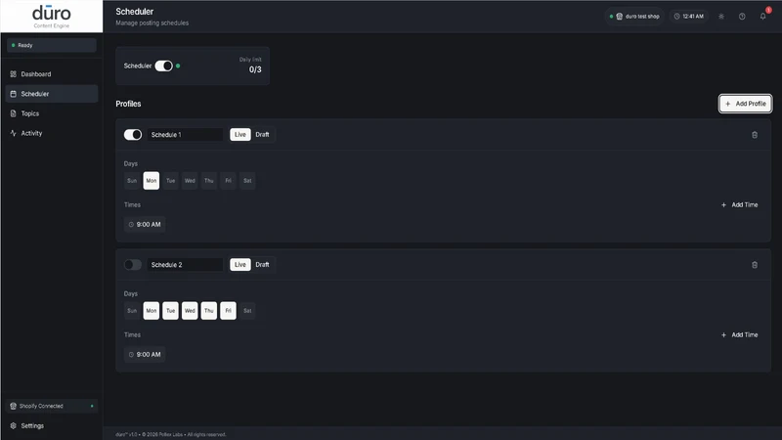Click the Shopify Connected status
The height and width of the screenshot is (440, 782).
pyautogui.click(x=52, y=406)
